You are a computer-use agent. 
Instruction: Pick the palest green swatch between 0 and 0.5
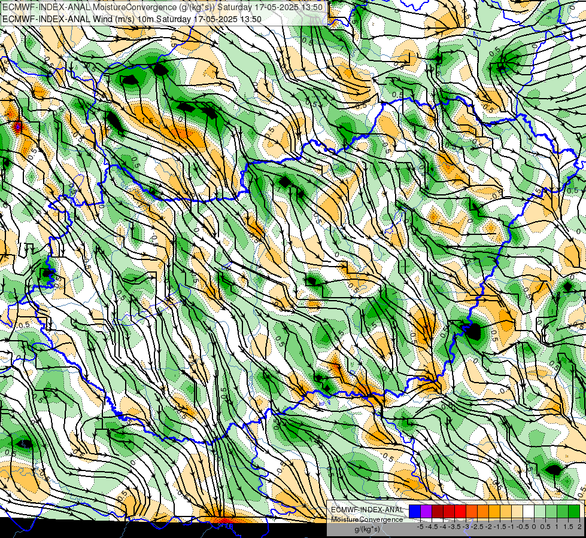(x=540, y=512)
